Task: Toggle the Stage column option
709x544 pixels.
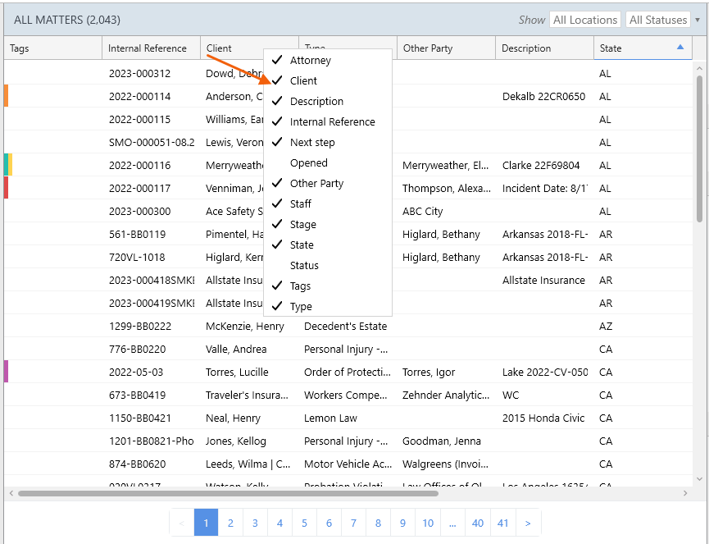Action: click(x=327, y=225)
